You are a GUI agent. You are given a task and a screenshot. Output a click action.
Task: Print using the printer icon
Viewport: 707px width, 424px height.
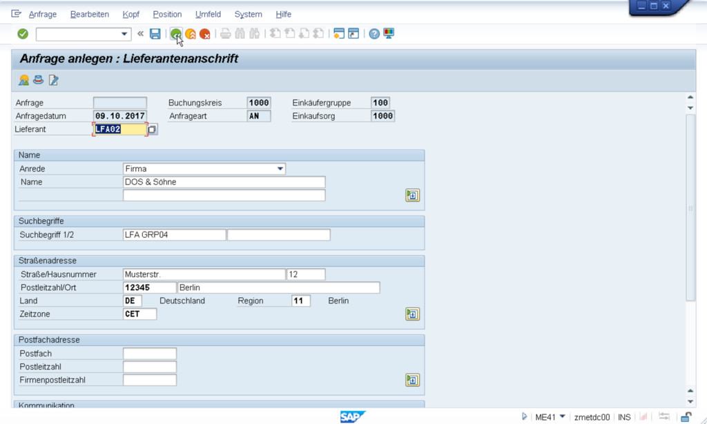(226, 34)
